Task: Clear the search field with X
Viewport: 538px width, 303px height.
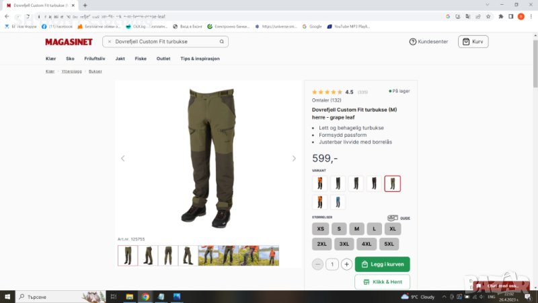Action: [x=110, y=42]
